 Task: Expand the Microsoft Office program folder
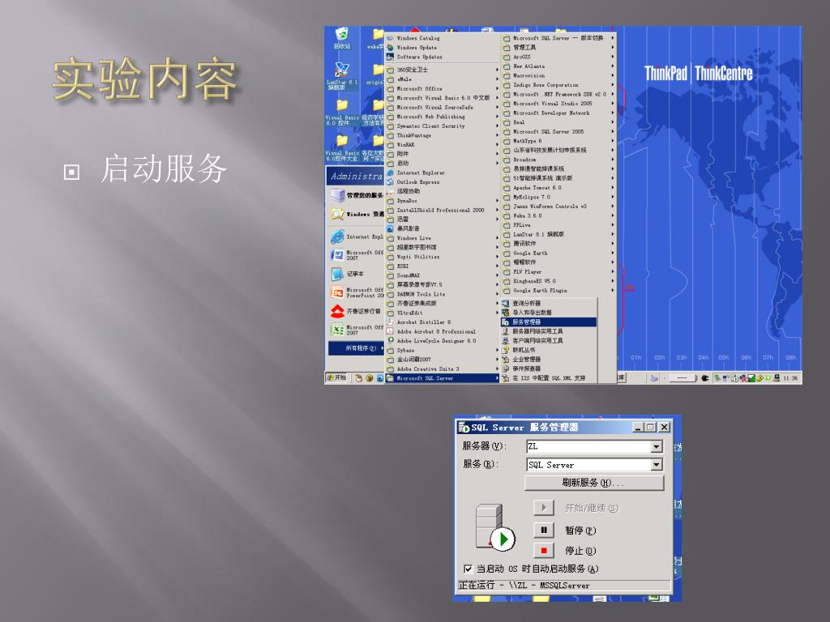pyautogui.click(x=443, y=89)
